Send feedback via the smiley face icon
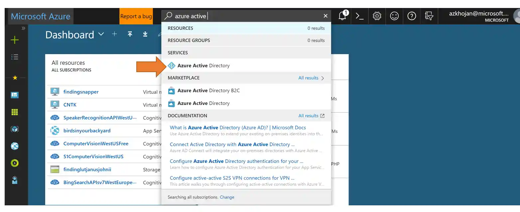Image resolution: width=520 pixels, height=212 pixels. (x=394, y=16)
